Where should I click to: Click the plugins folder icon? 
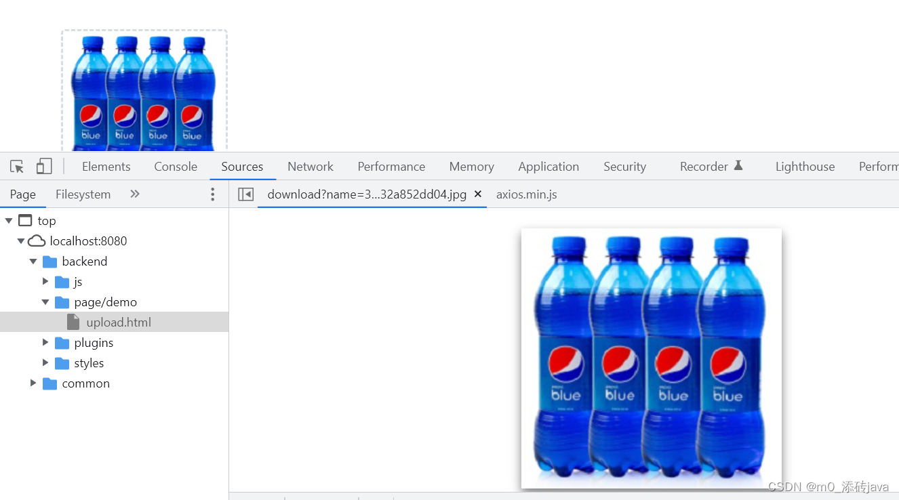point(62,343)
